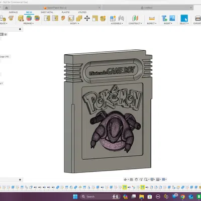Screen dimensions: 201x201
Task: Click the Look At icon in navigation bar
Action: pyautogui.click(x=132, y=179)
